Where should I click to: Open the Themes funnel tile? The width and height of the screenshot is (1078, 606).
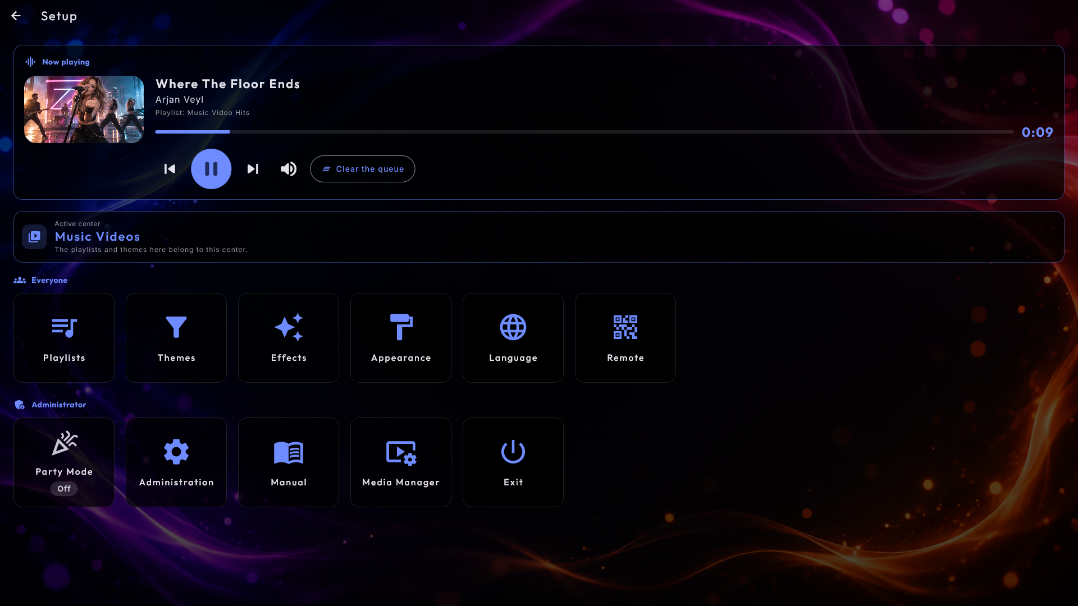pos(176,338)
